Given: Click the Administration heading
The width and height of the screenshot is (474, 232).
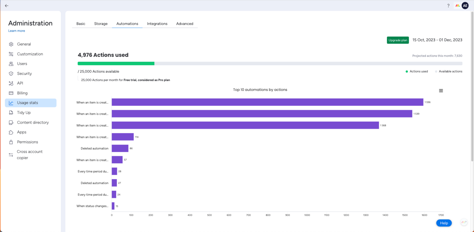Looking at the screenshot, I should (30, 23).
